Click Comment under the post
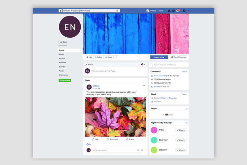This screenshot has height=165, width=247. 113,139
